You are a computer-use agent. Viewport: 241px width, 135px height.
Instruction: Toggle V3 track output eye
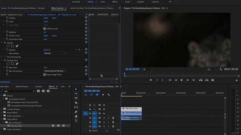(104, 105)
